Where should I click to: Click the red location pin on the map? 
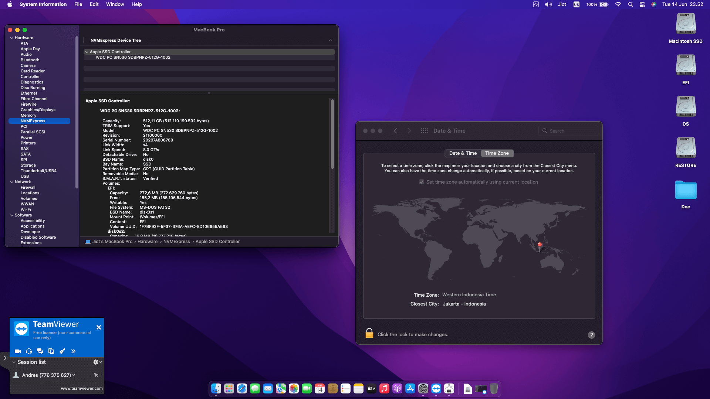pyautogui.click(x=540, y=245)
